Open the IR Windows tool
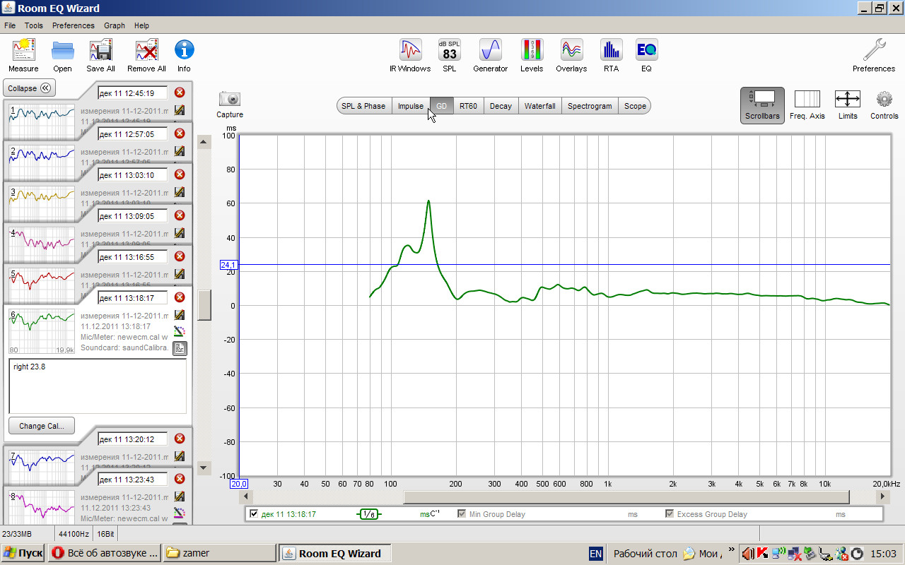The height and width of the screenshot is (565, 905). (410, 52)
